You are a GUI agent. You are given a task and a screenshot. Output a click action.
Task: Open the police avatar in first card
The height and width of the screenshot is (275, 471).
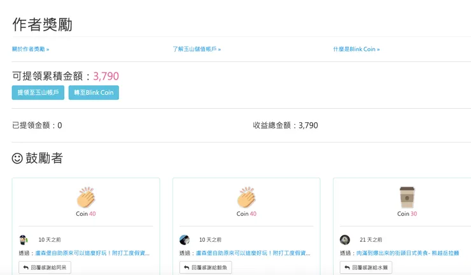click(24, 239)
